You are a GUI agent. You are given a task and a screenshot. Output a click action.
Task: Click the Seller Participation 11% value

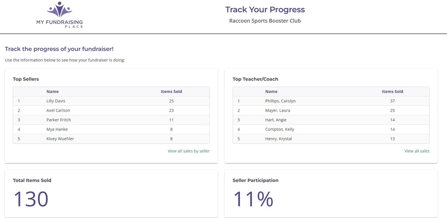pos(253,199)
